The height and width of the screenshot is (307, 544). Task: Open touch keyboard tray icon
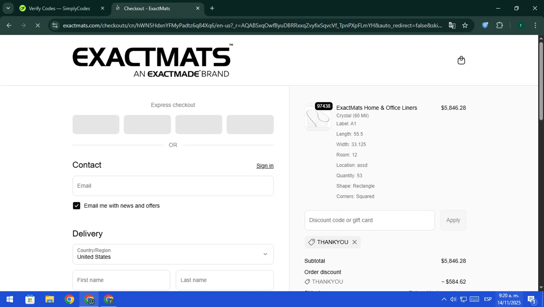(x=474, y=299)
